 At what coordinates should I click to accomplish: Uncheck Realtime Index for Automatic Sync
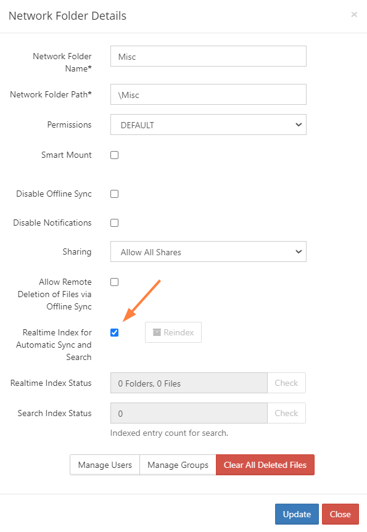114,332
